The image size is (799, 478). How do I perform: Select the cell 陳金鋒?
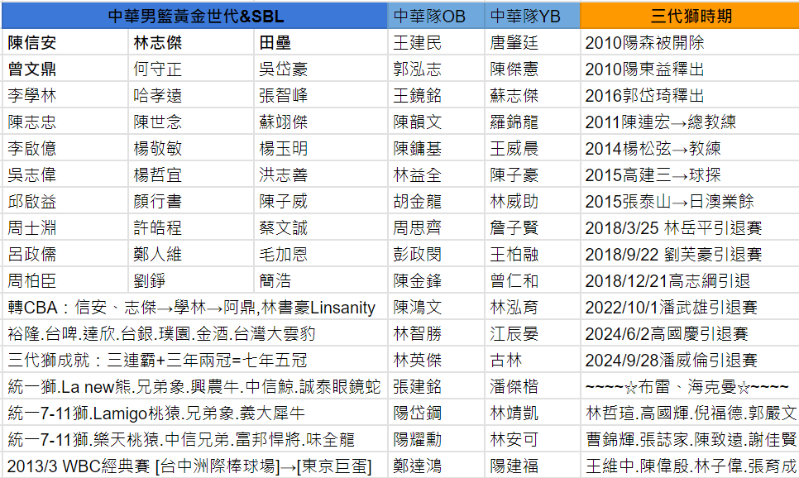(x=436, y=281)
